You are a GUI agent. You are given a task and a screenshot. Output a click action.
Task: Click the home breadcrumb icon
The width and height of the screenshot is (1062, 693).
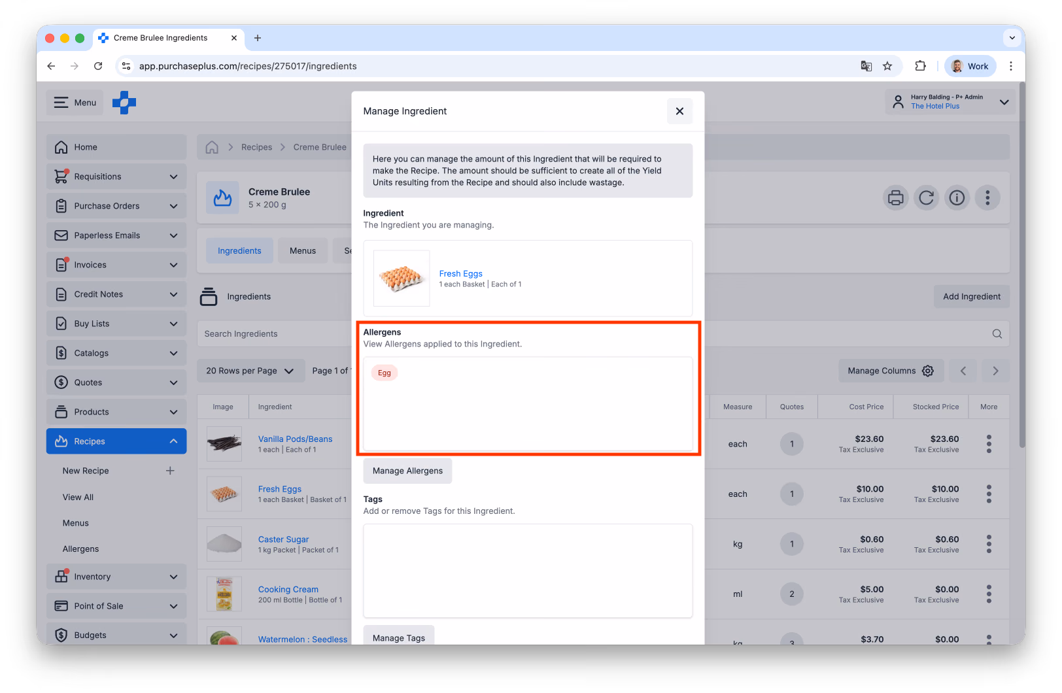pos(212,147)
